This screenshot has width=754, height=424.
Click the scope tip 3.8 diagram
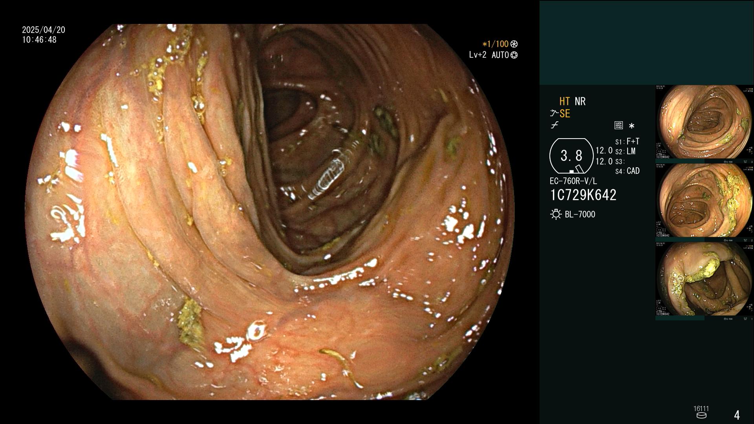coord(571,156)
